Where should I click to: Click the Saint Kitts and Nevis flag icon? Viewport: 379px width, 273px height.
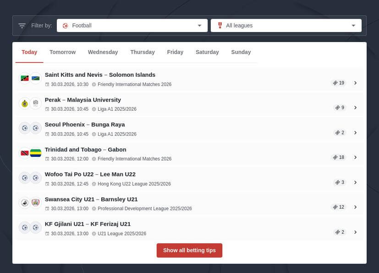[x=25, y=79]
